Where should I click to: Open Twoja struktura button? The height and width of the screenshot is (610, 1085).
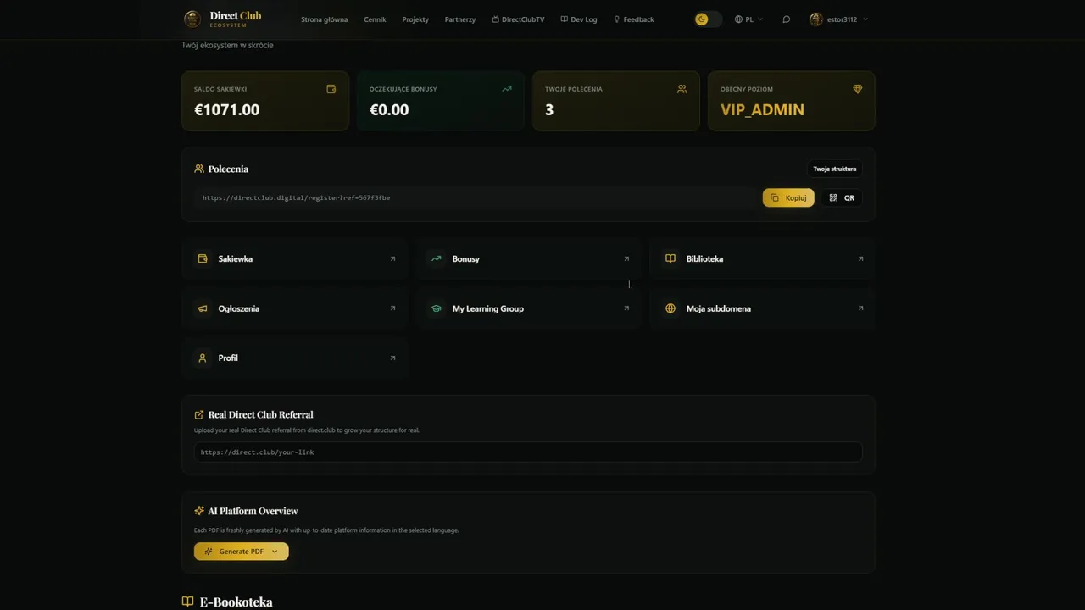pyautogui.click(x=834, y=169)
